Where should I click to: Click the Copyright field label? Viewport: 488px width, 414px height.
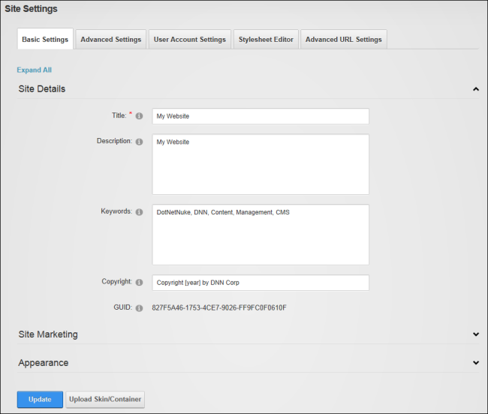click(116, 281)
